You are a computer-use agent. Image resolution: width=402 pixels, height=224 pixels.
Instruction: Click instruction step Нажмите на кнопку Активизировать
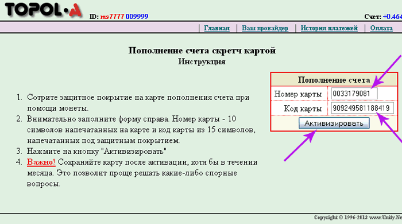(x=96, y=151)
